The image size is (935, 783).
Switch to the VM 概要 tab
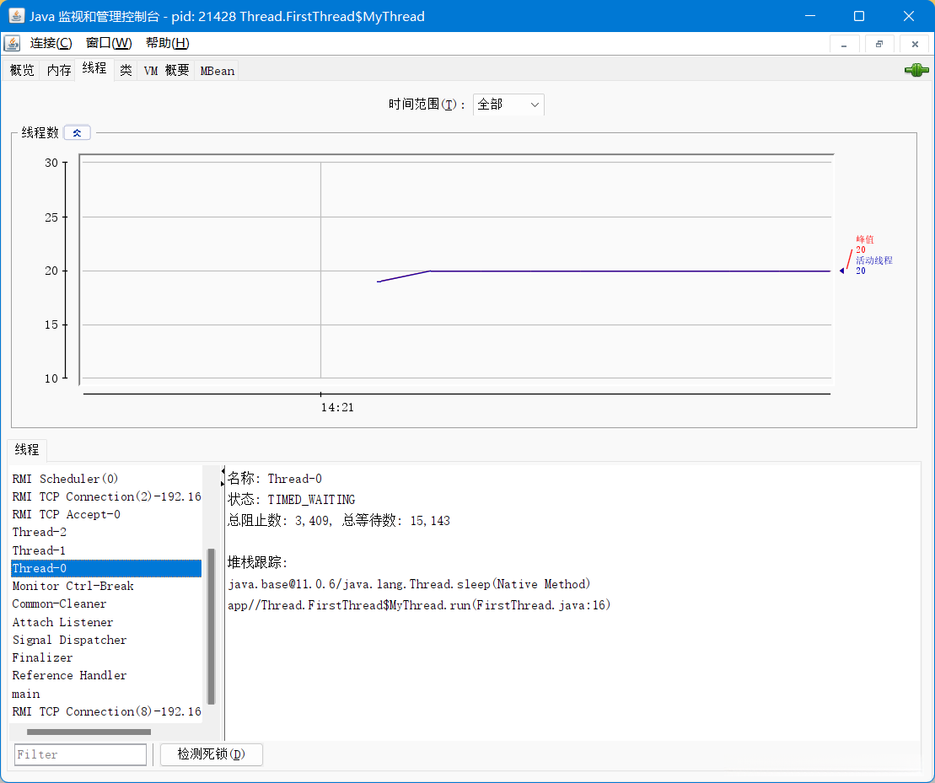(166, 71)
